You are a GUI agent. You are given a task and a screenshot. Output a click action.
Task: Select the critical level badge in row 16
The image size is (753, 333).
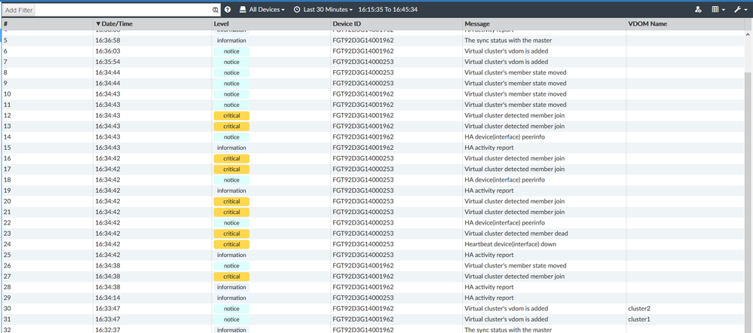[231, 158]
